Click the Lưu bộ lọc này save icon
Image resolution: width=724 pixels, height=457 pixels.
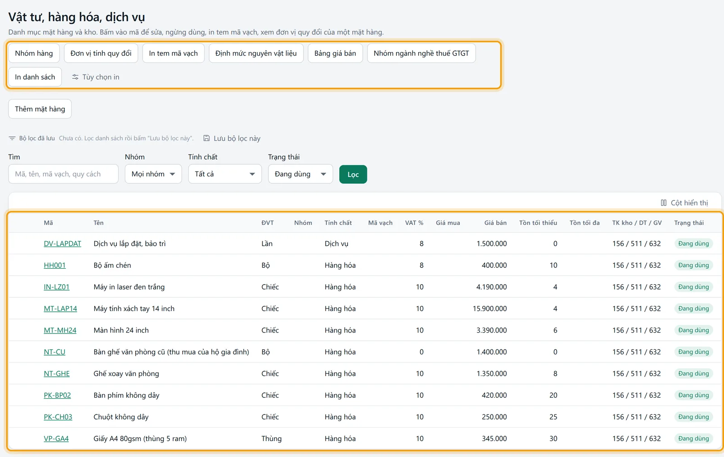[x=206, y=138]
